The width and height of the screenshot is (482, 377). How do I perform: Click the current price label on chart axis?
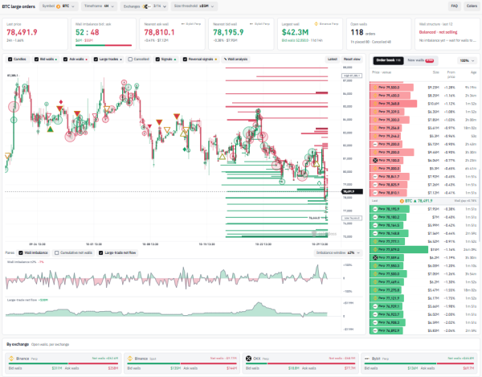353,191
